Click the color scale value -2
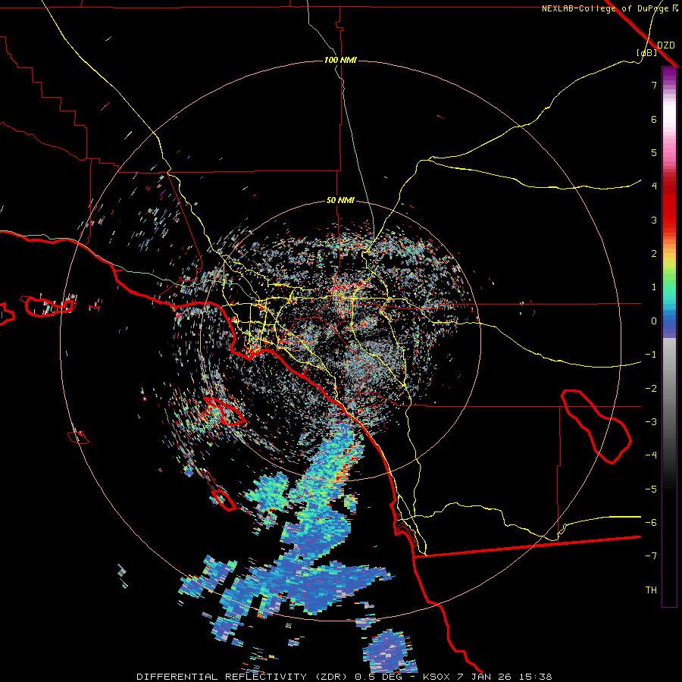 [651, 389]
